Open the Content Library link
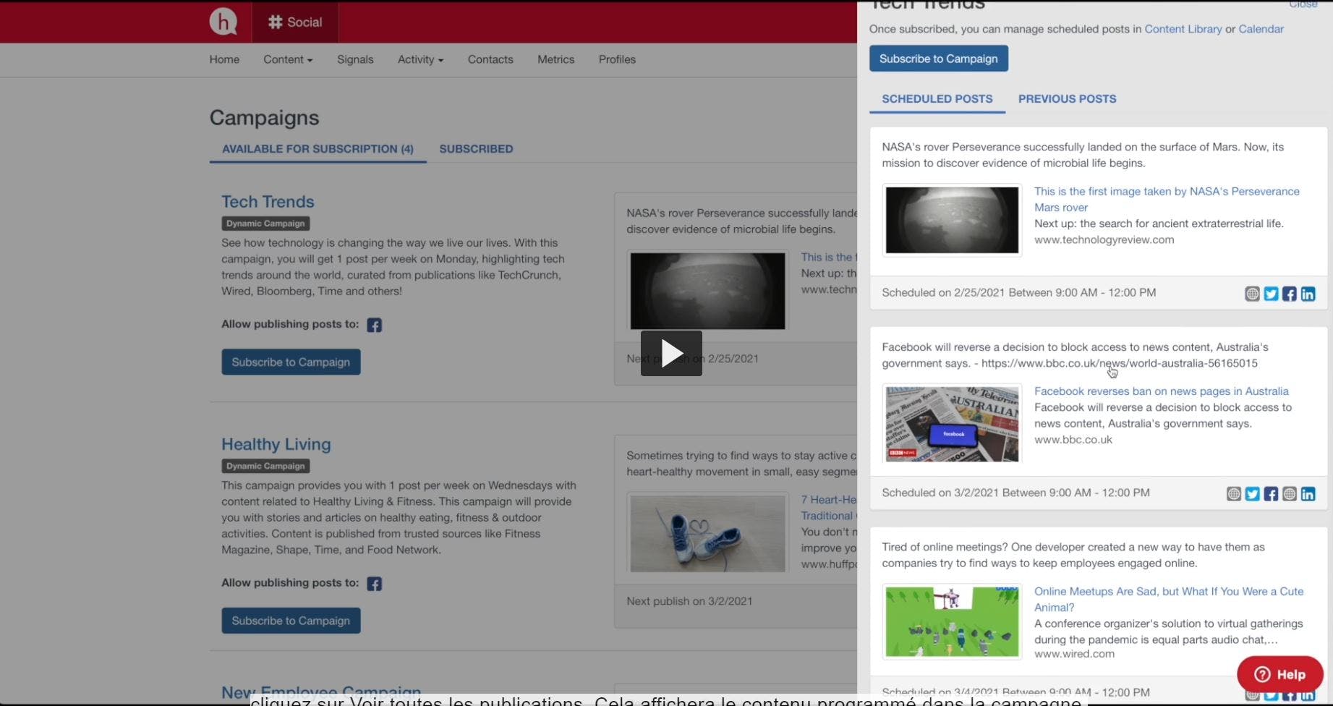 pyautogui.click(x=1183, y=29)
